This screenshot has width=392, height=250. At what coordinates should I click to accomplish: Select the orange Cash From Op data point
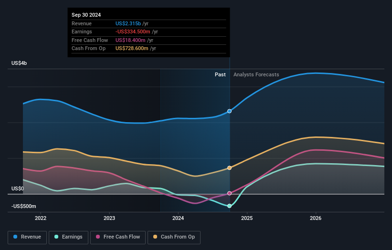229,168
